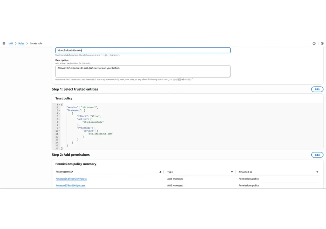The image size is (326, 229).
Task: Collapse the Statement array at line 3
Action: pyautogui.click(x=59, y=111)
